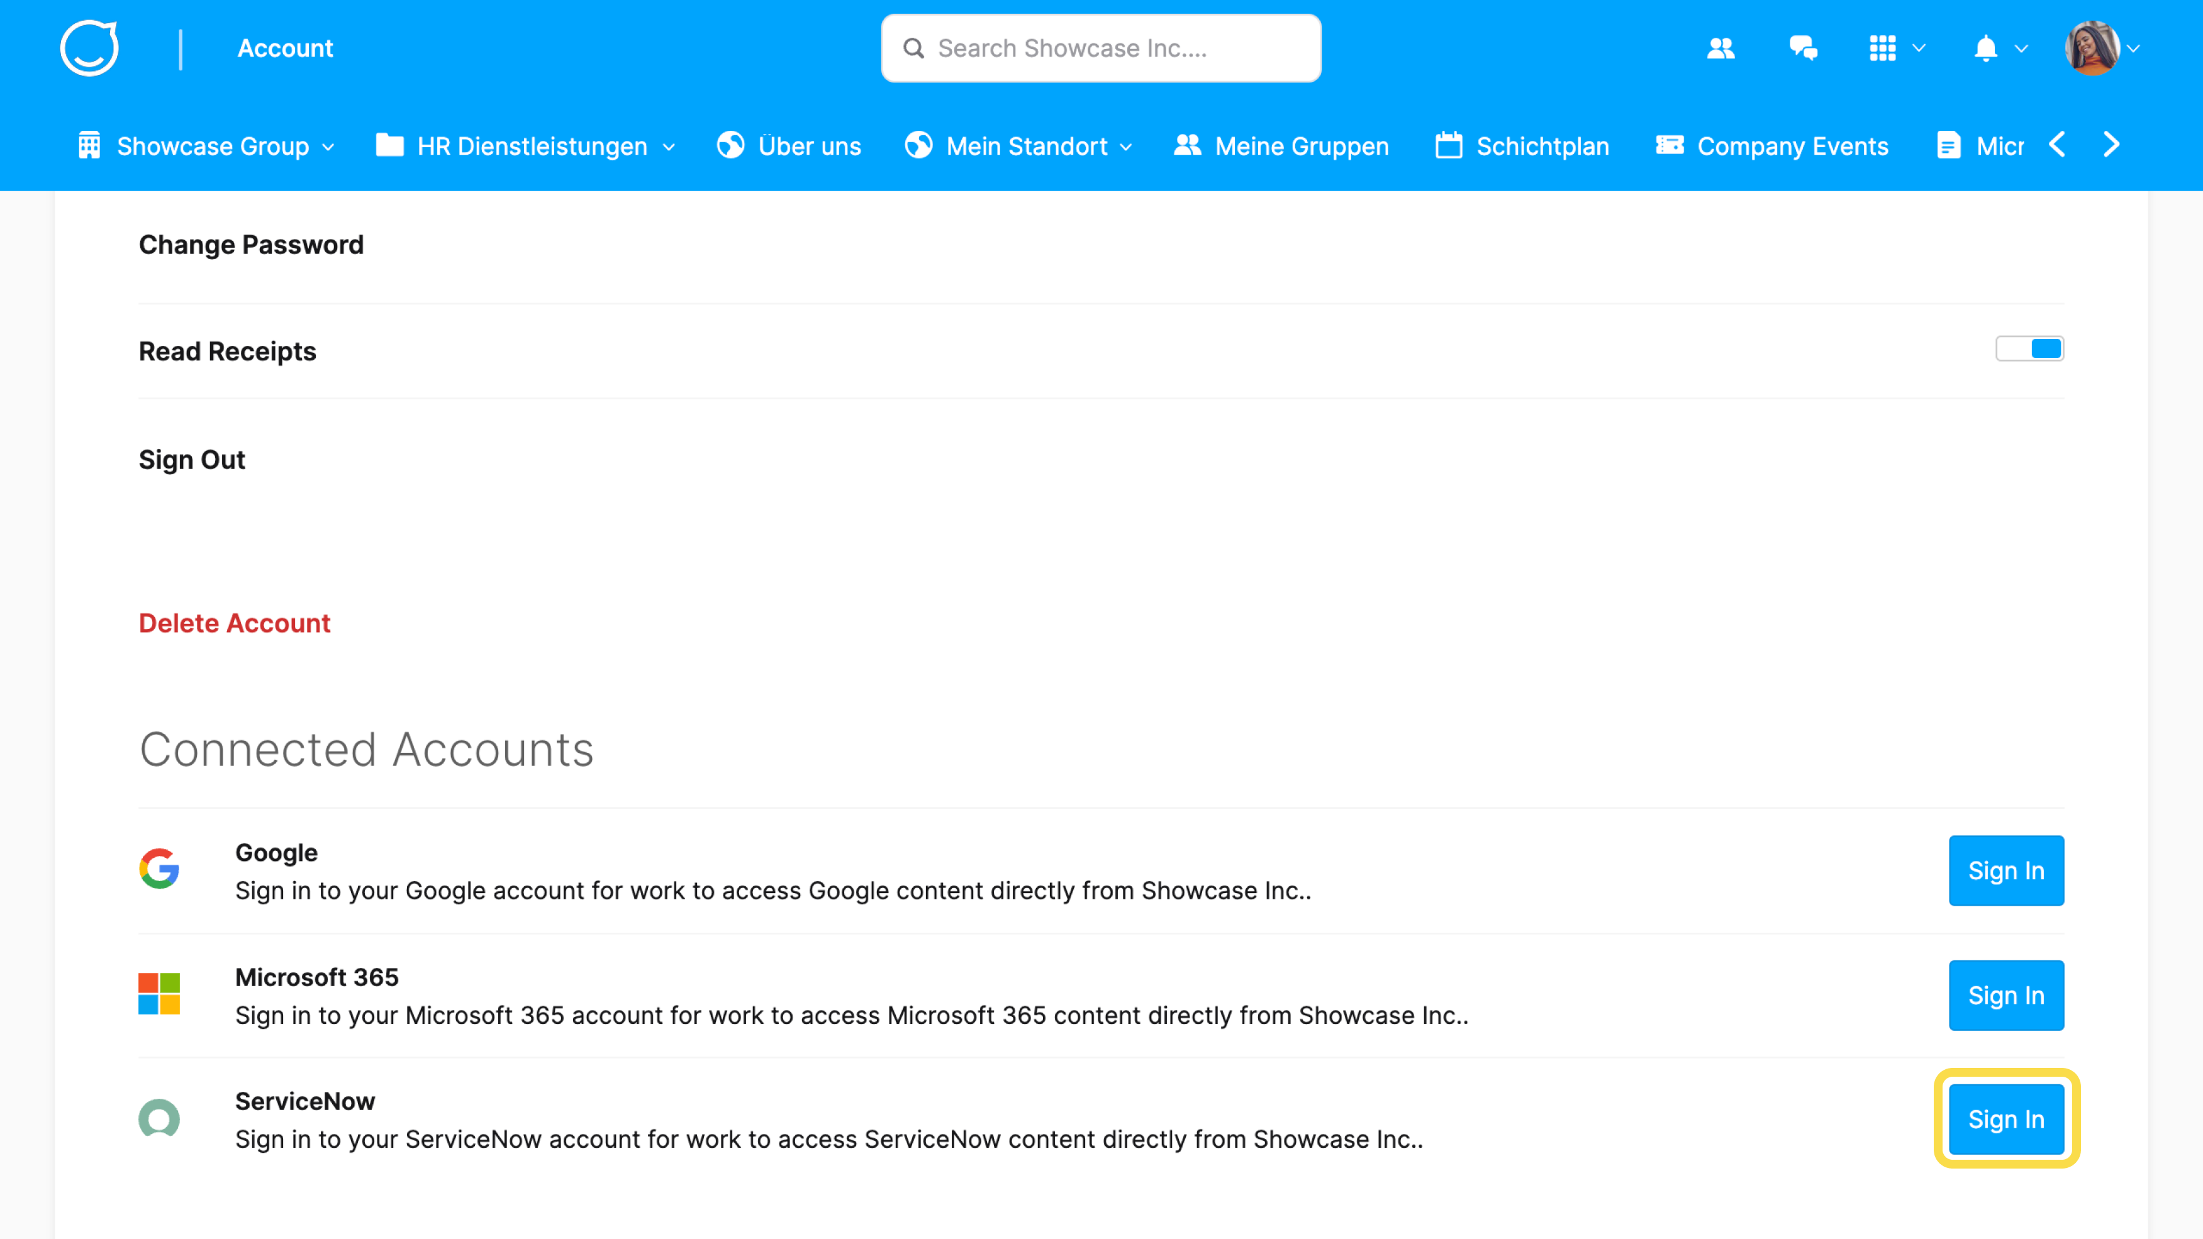Open the chat messages icon
Viewport: 2203px width, 1239px height.
[1804, 48]
